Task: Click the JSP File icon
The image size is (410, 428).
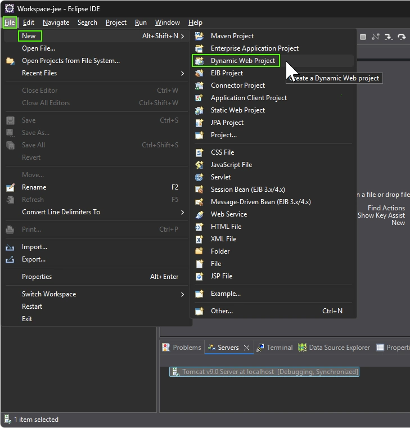Action: click(x=199, y=276)
